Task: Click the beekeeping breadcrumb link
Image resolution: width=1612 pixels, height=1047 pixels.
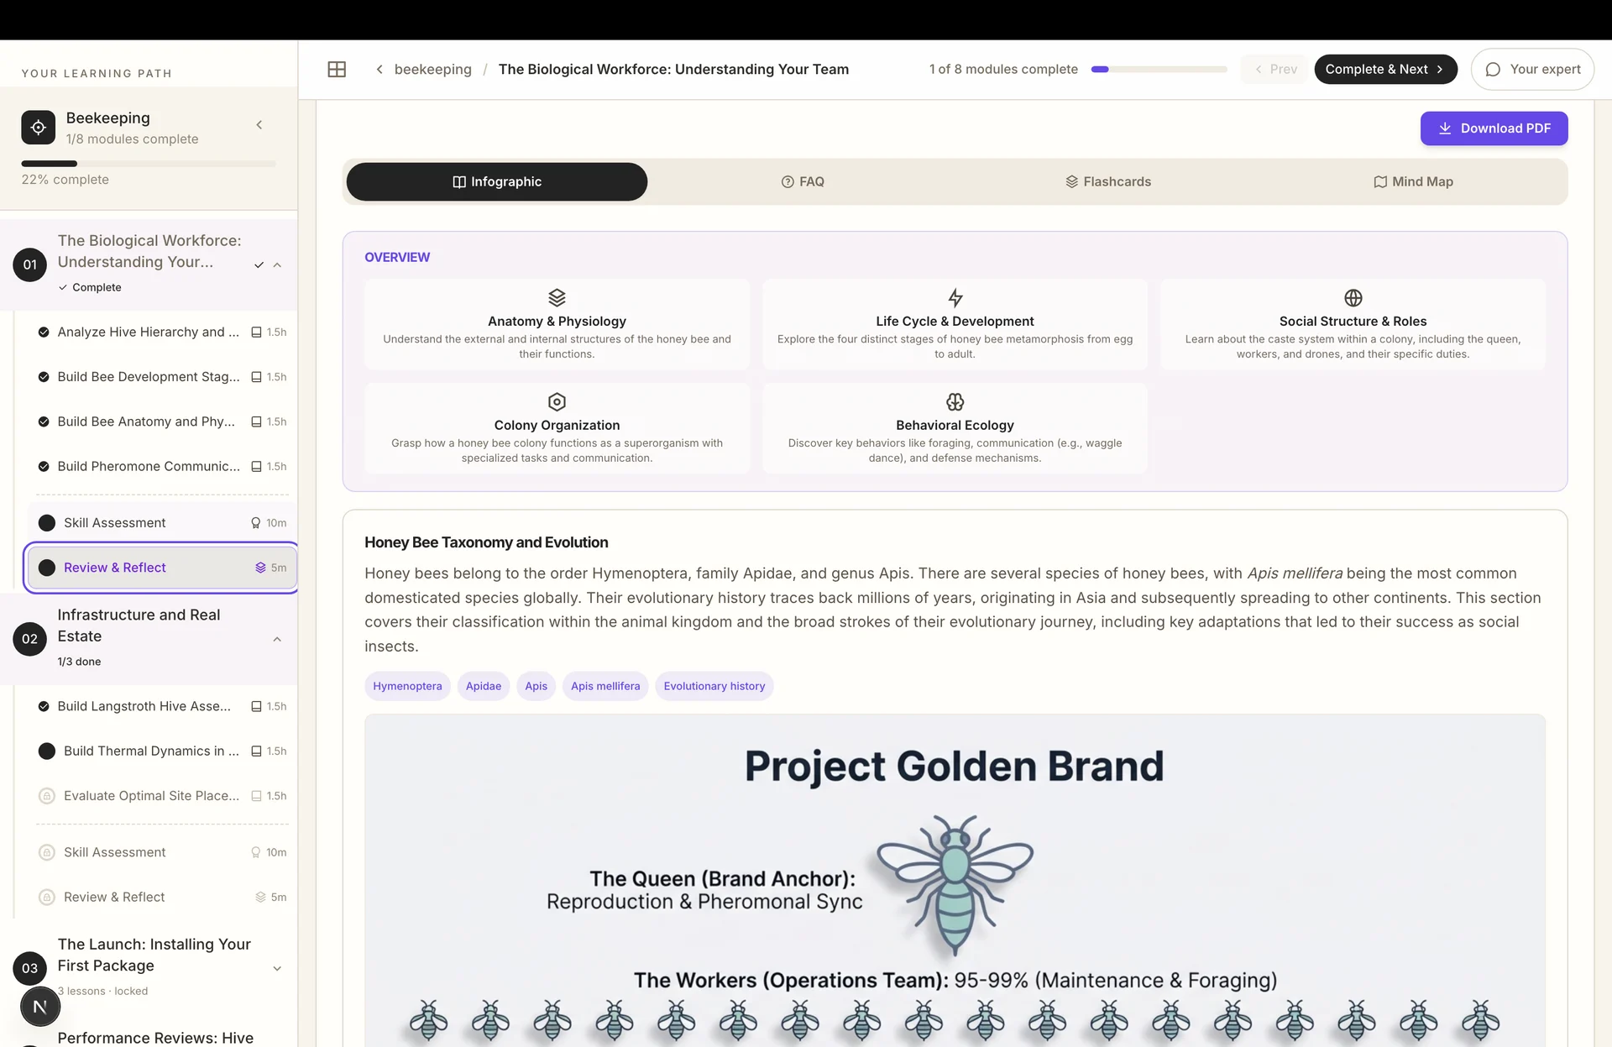Action: point(432,69)
